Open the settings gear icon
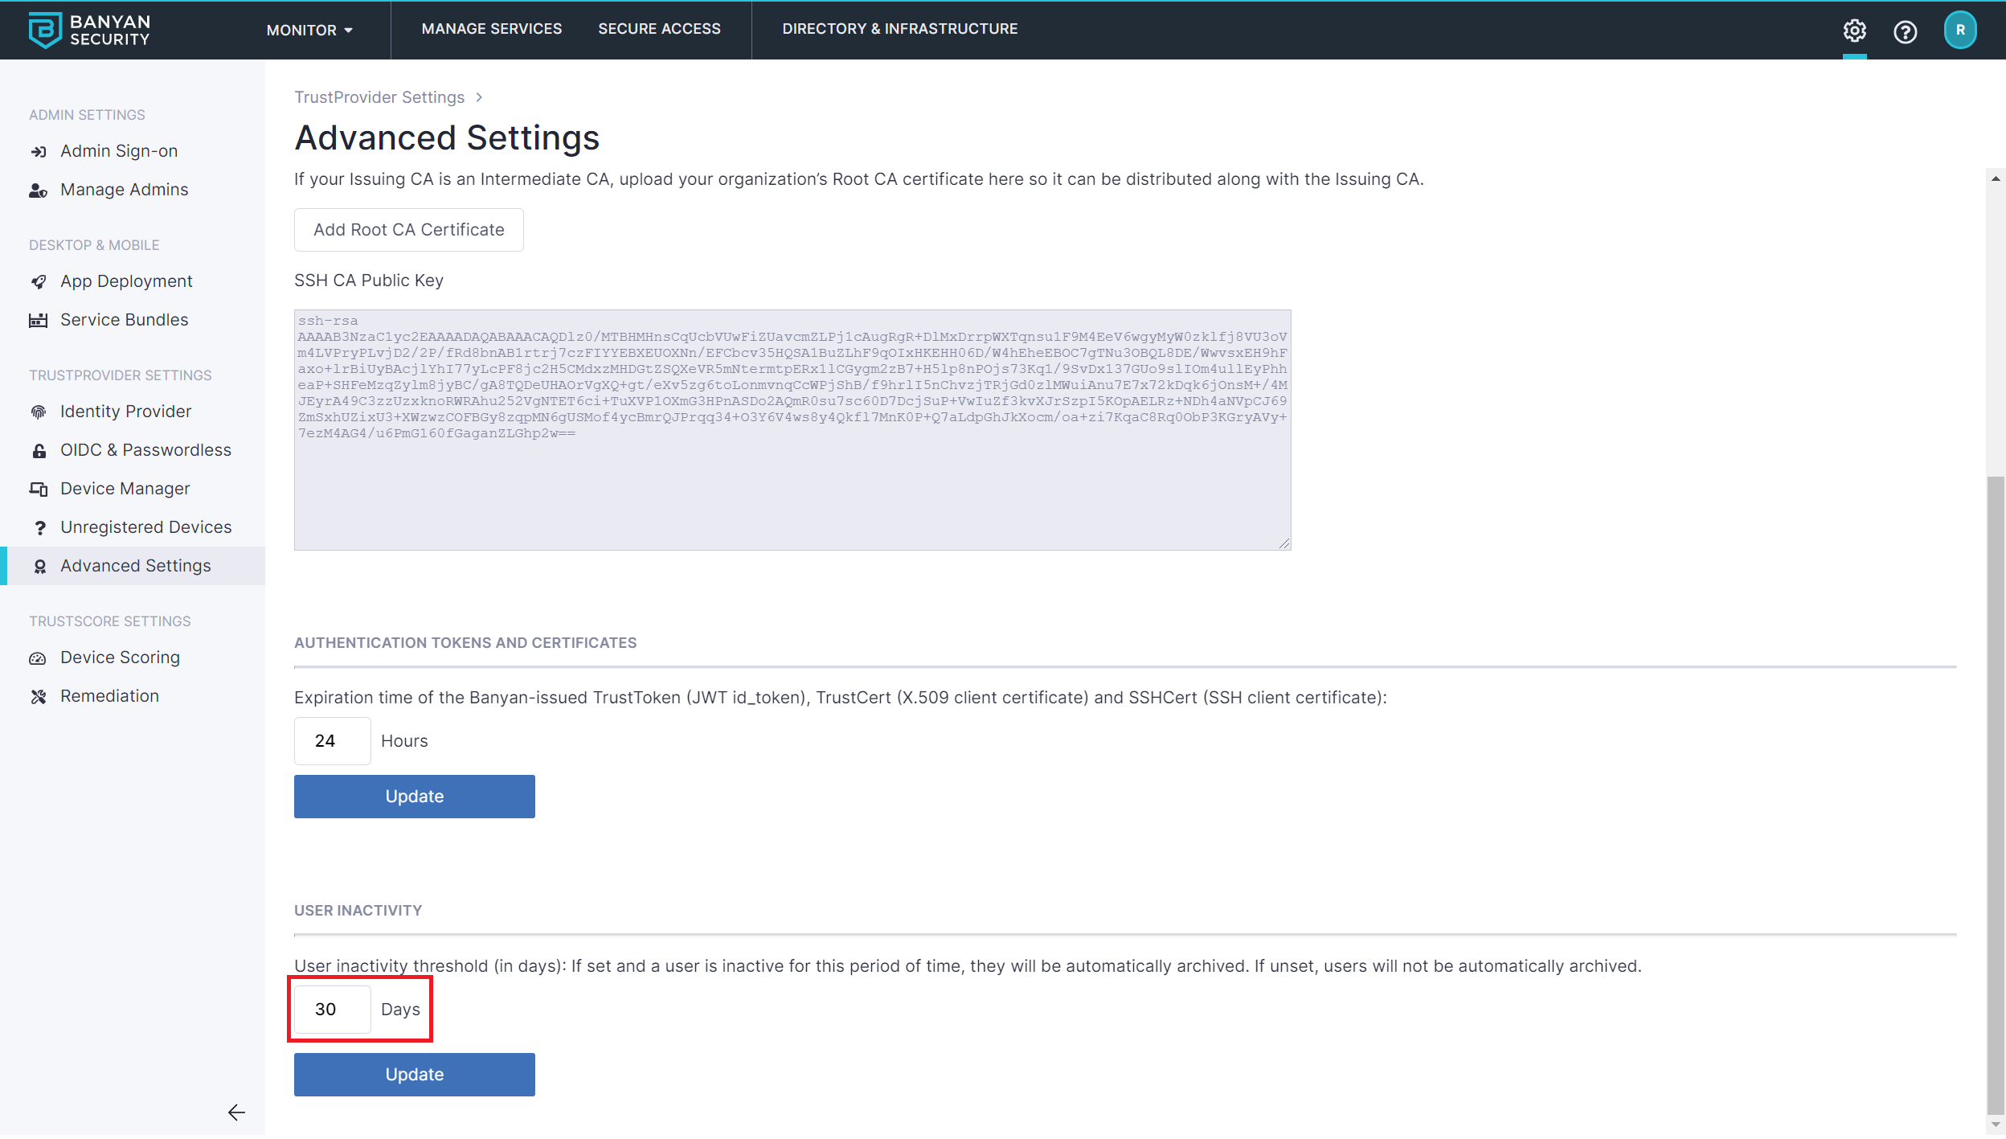This screenshot has height=1139, width=2006. (x=1854, y=31)
